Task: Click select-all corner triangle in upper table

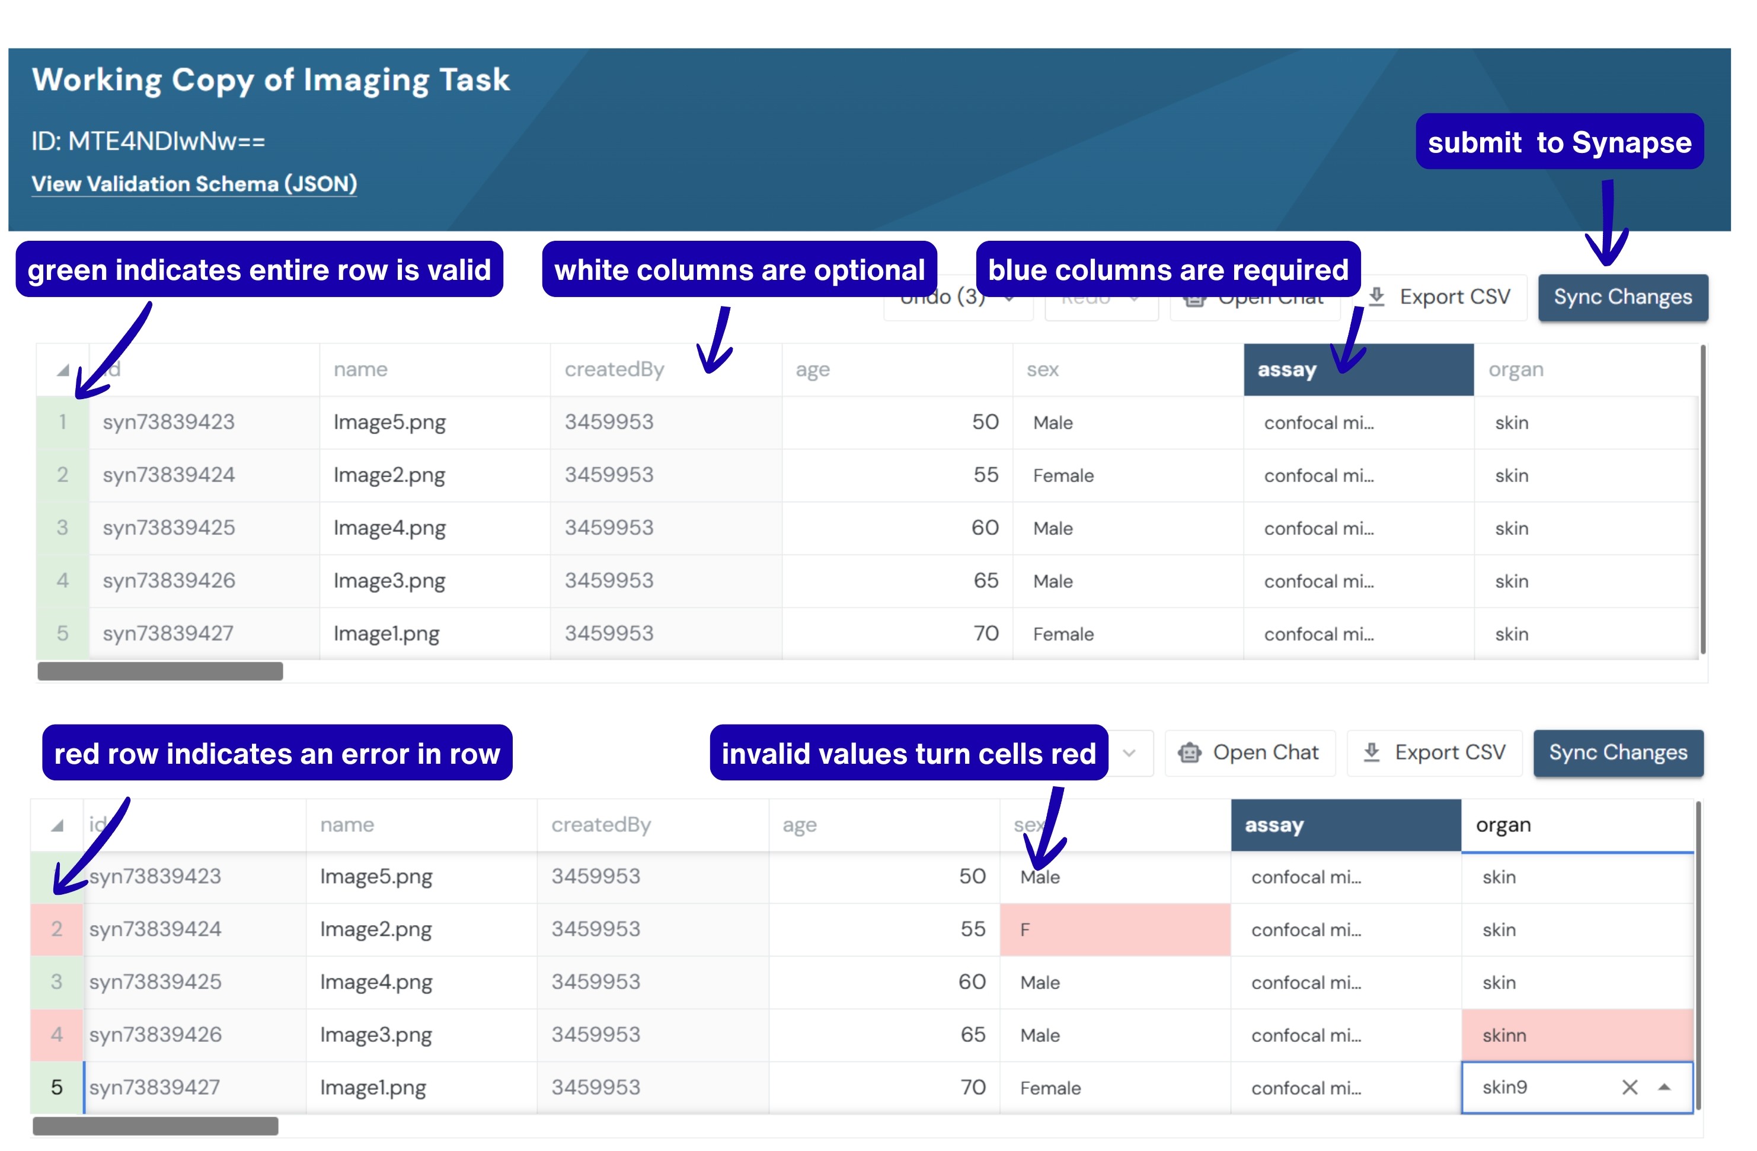Action: pyautogui.click(x=63, y=370)
